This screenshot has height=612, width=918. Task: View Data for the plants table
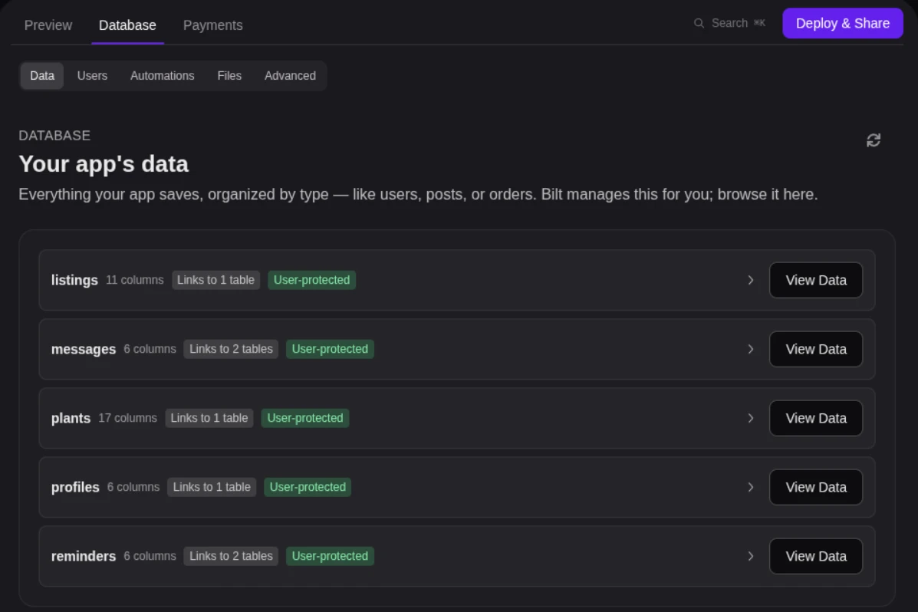tap(815, 419)
